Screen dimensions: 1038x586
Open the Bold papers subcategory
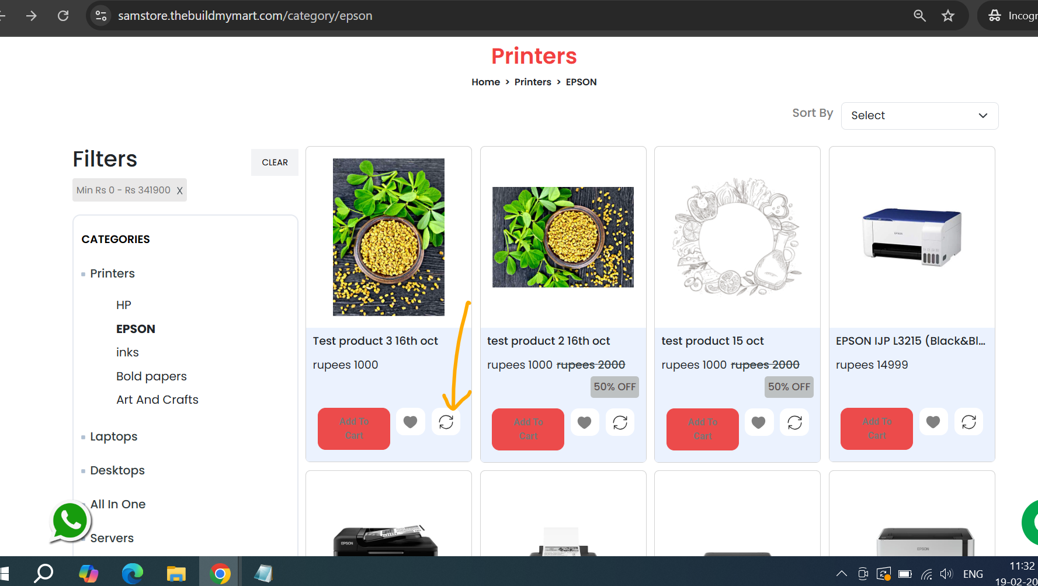tap(151, 376)
